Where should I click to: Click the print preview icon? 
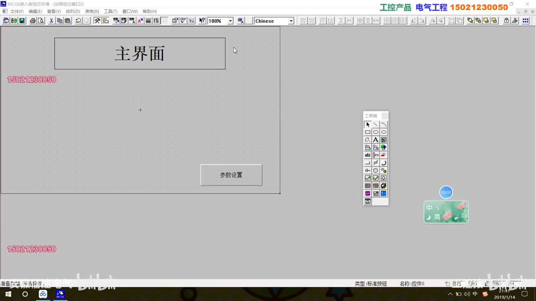pyautogui.click(x=41, y=20)
